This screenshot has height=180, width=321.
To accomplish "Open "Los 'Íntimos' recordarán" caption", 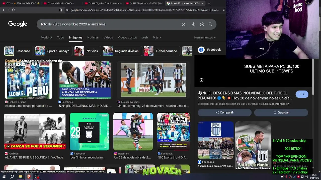I will click(x=89, y=157).
